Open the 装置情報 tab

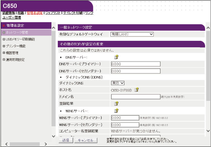tap(9, 13)
